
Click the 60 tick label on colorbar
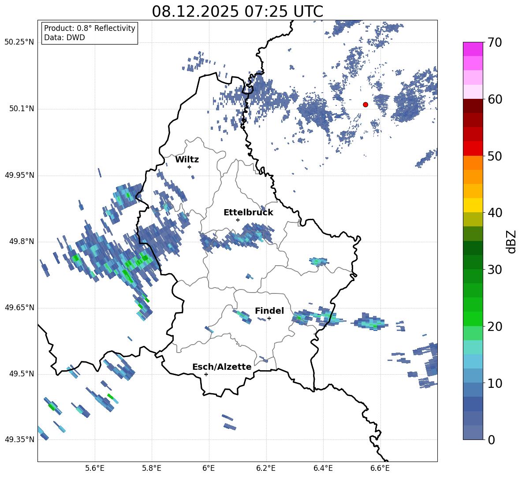495,99
